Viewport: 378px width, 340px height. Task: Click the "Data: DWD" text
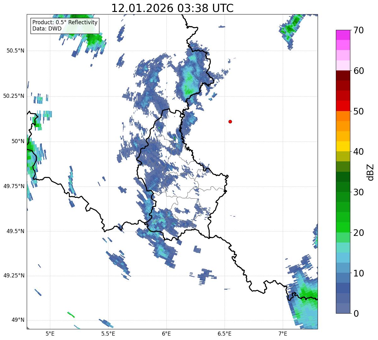click(47, 29)
